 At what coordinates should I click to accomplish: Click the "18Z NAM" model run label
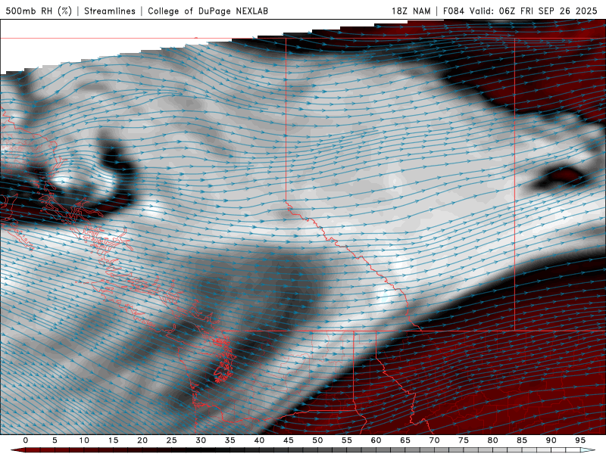coord(411,11)
